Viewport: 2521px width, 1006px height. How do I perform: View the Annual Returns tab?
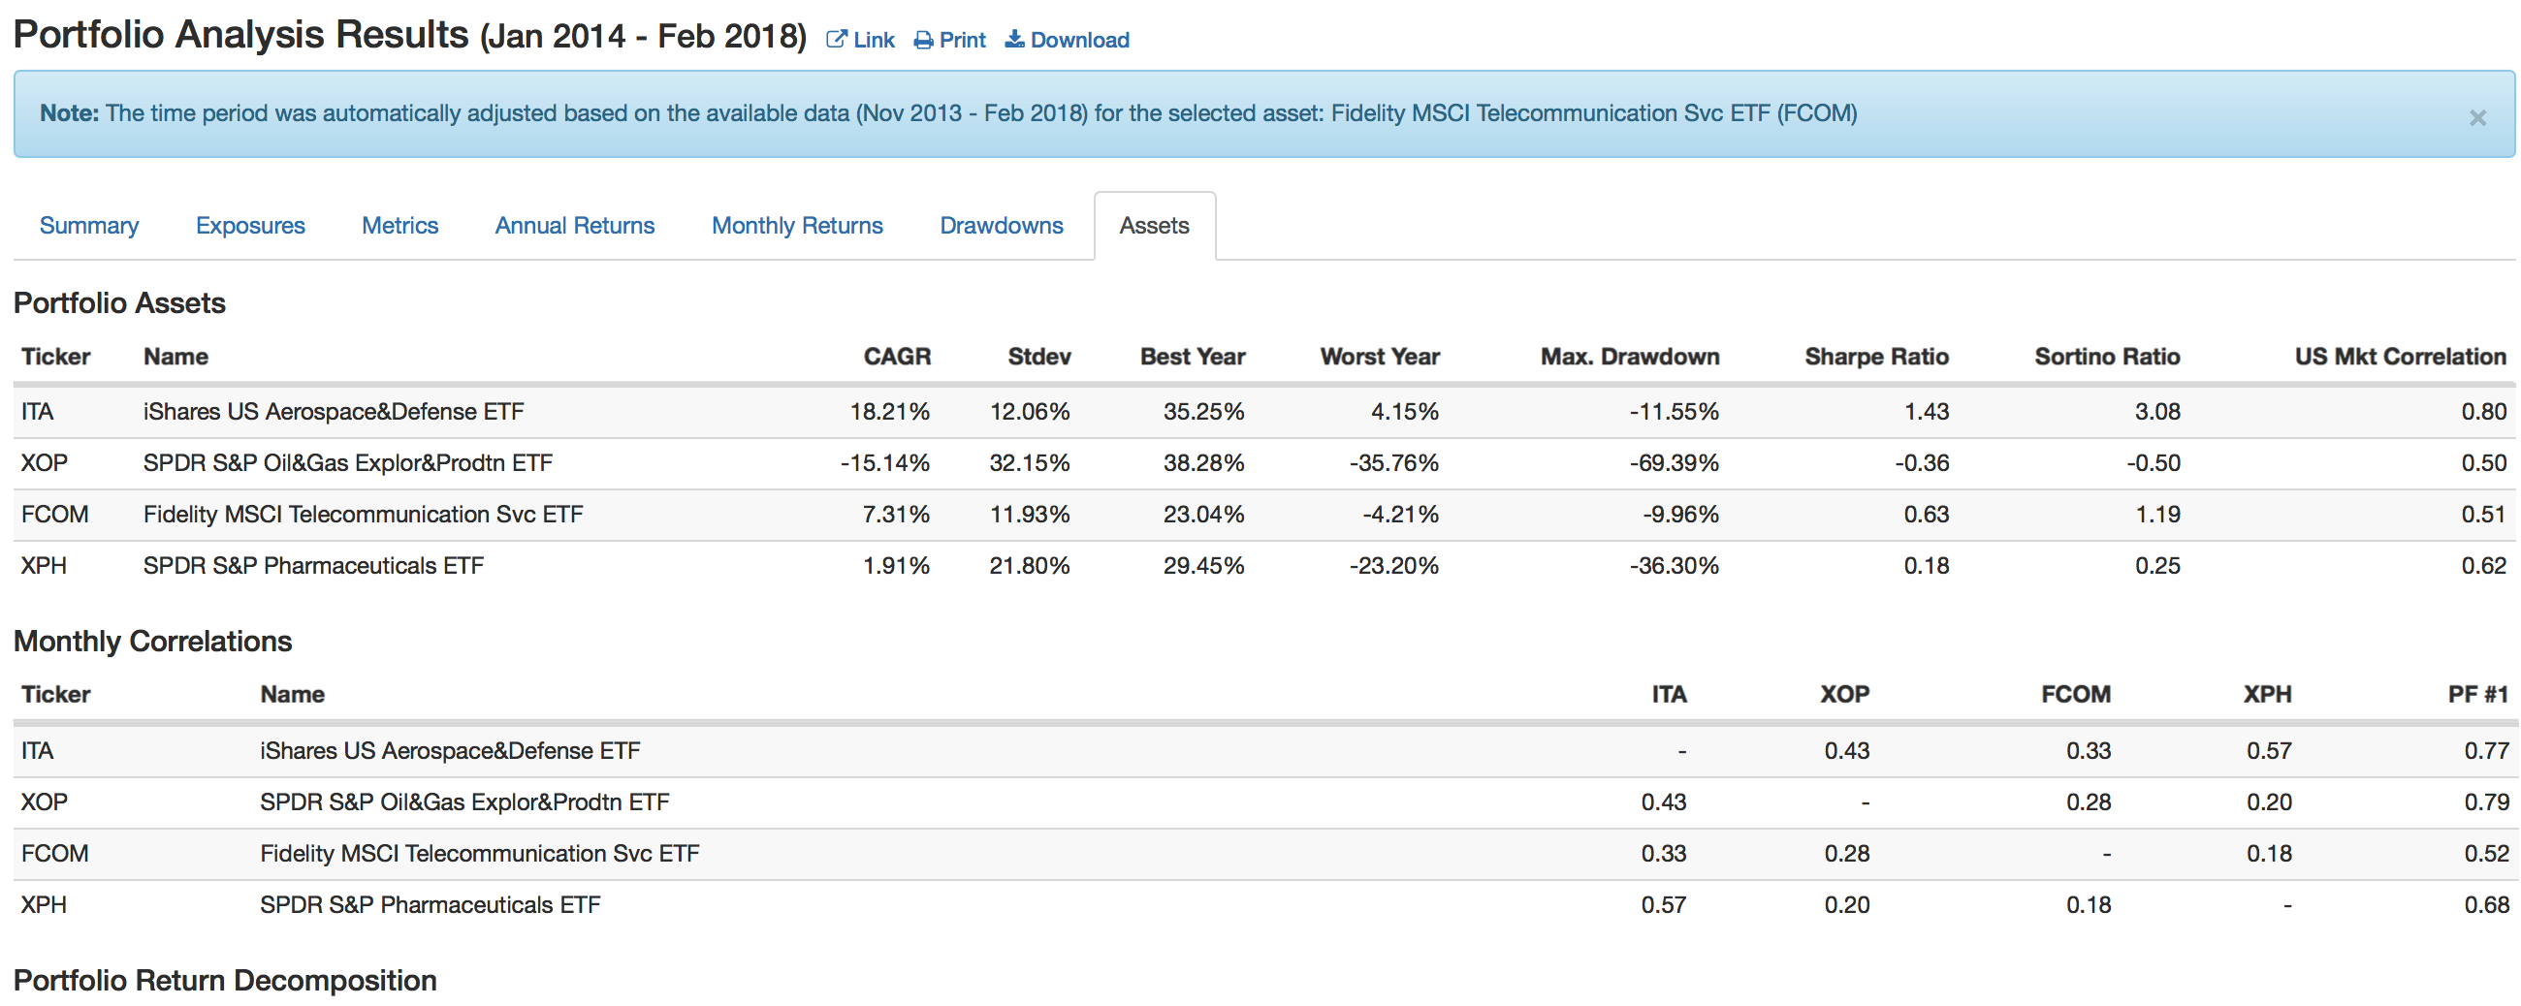pos(574,225)
